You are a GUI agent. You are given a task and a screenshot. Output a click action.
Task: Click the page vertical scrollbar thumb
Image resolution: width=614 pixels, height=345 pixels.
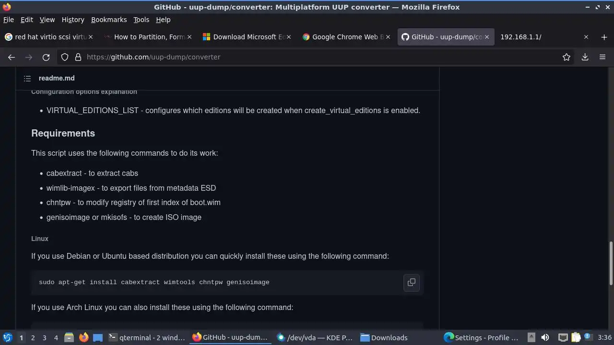pyautogui.click(x=611, y=263)
